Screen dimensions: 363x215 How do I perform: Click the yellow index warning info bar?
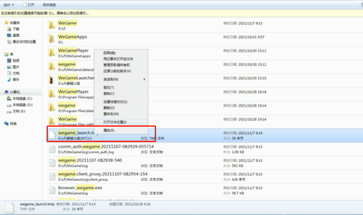[x=181, y=13]
